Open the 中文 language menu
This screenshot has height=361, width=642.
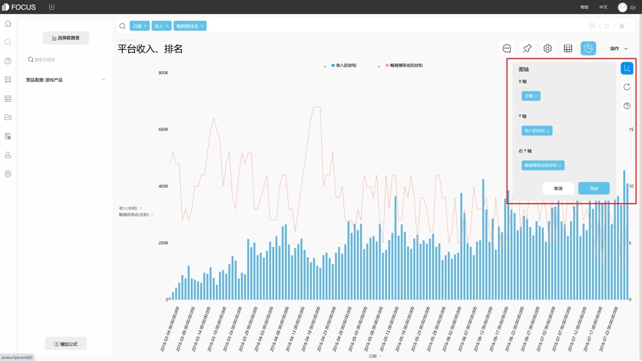[x=603, y=7]
